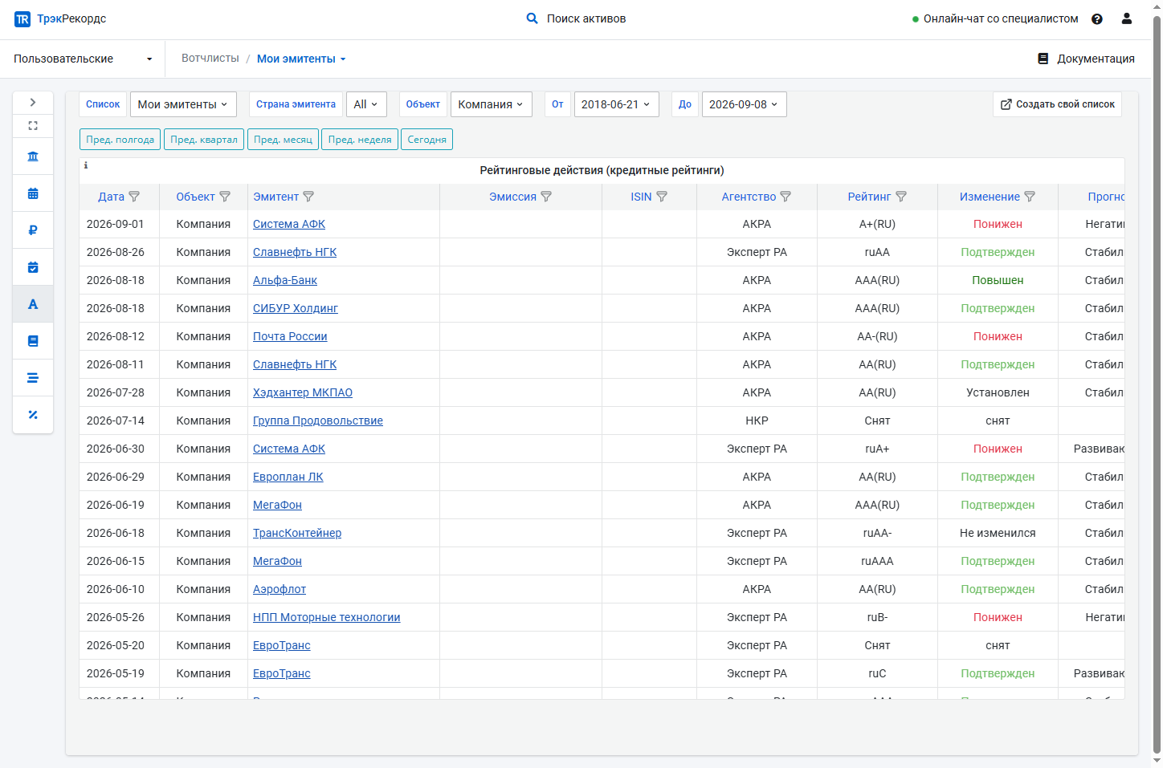Image resolution: width=1163 pixels, height=768 pixels.
Task: Click the Поиск активов search field
Action: 586,18
